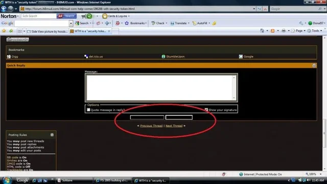This screenshot has height=184, width=327.
Task: Go back with the browser Back arrow
Action: pos(4,9)
